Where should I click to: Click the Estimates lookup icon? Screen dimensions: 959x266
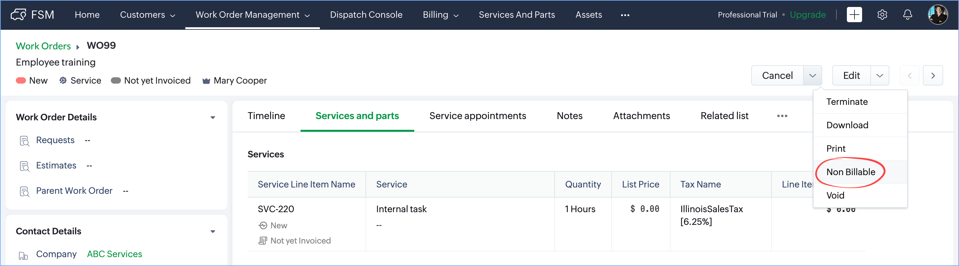click(25, 166)
